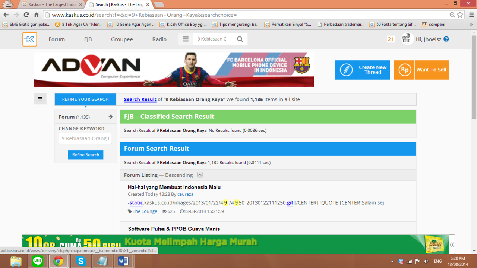
Task: Open the Search Result link
Action: pyautogui.click(x=140, y=99)
